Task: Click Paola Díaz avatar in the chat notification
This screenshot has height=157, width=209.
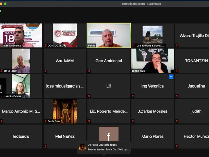Action: 83,147
